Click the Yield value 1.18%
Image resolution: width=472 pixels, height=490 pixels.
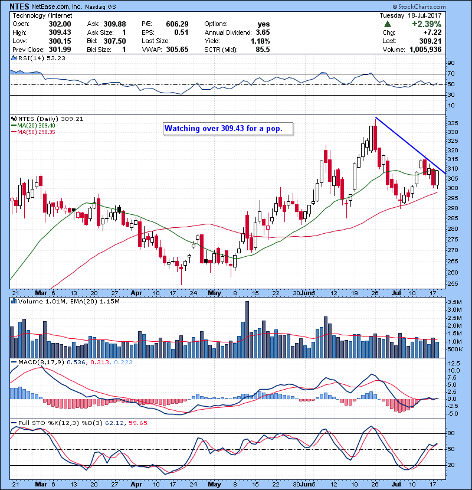click(260, 41)
